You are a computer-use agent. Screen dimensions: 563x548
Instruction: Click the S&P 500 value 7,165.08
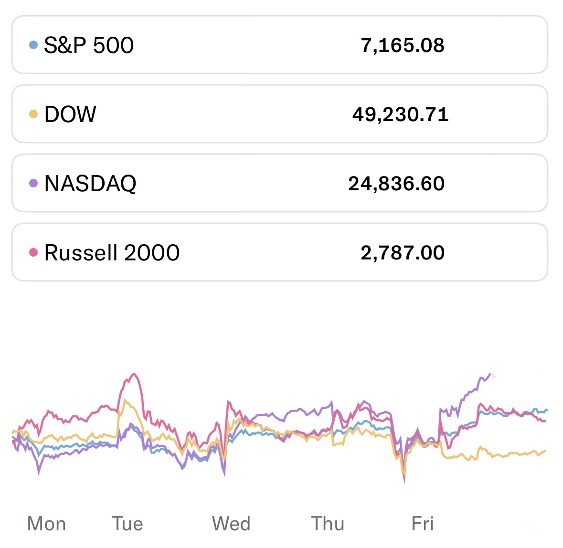click(403, 45)
